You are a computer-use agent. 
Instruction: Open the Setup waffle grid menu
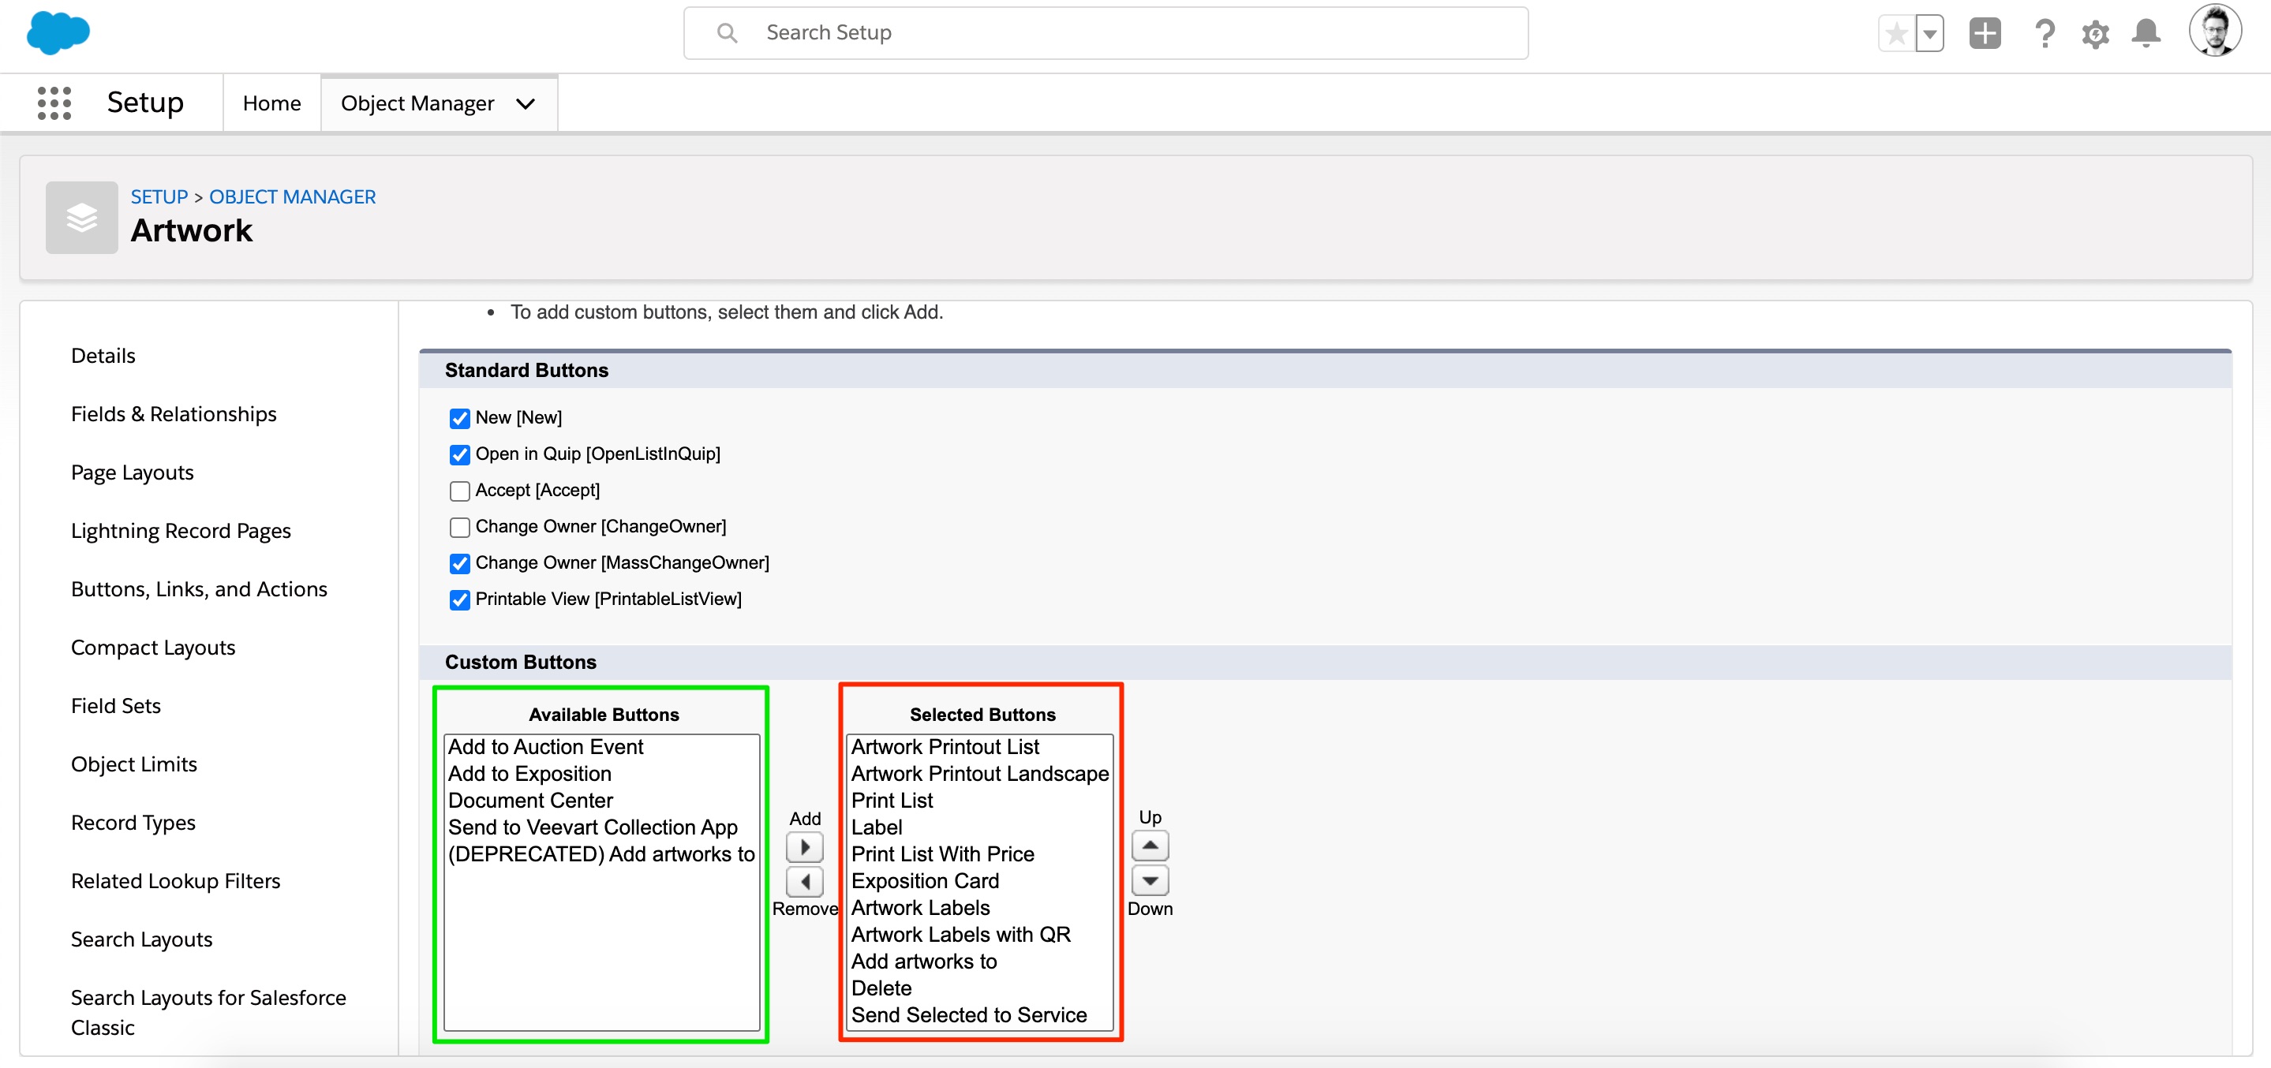pos(53,103)
